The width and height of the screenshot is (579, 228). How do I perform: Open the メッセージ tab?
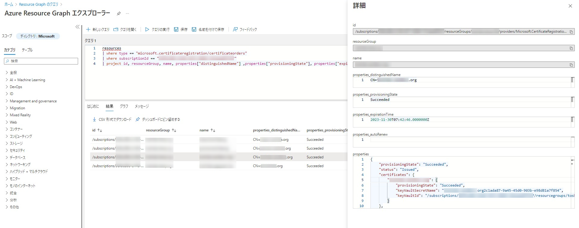point(142,106)
